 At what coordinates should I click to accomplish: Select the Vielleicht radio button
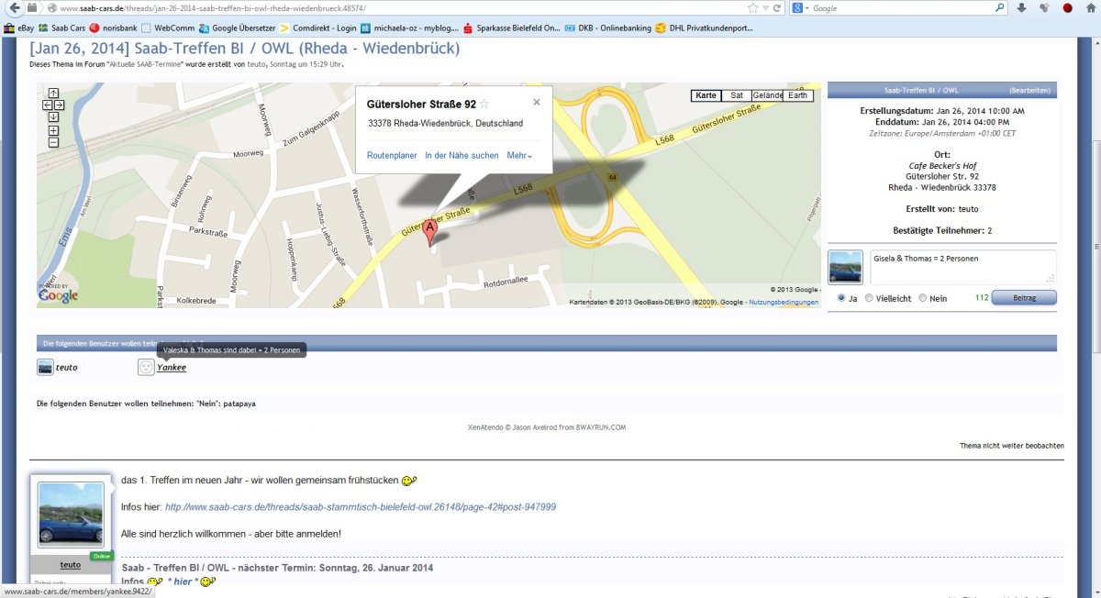click(870, 298)
